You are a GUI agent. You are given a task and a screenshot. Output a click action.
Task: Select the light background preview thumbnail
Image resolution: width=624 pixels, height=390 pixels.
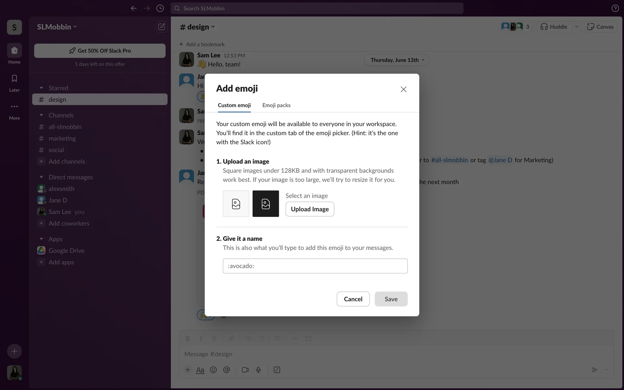tap(236, 204)
